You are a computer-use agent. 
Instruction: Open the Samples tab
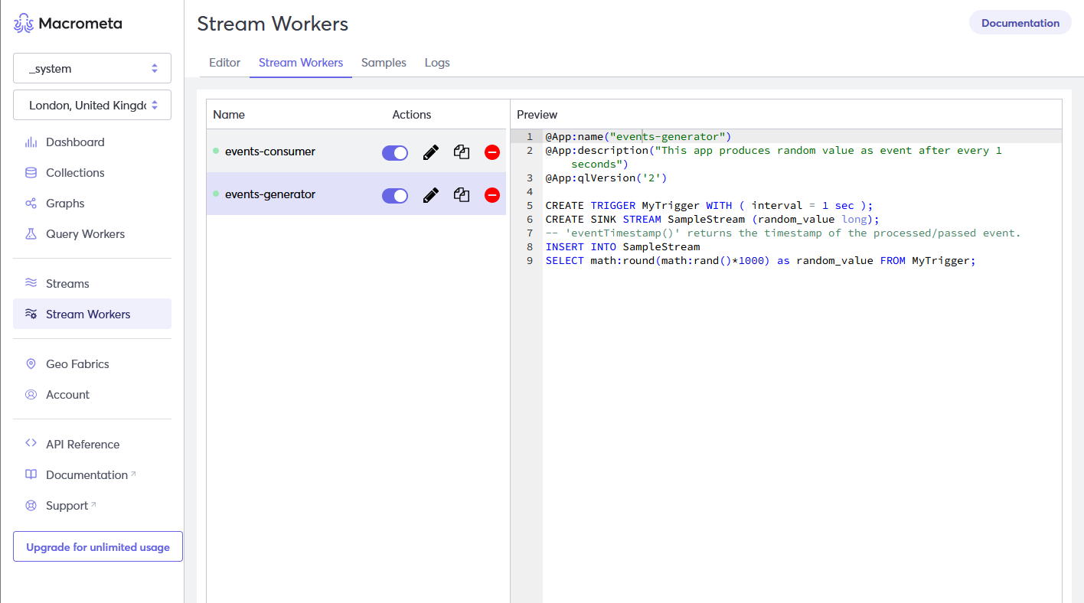384,63
